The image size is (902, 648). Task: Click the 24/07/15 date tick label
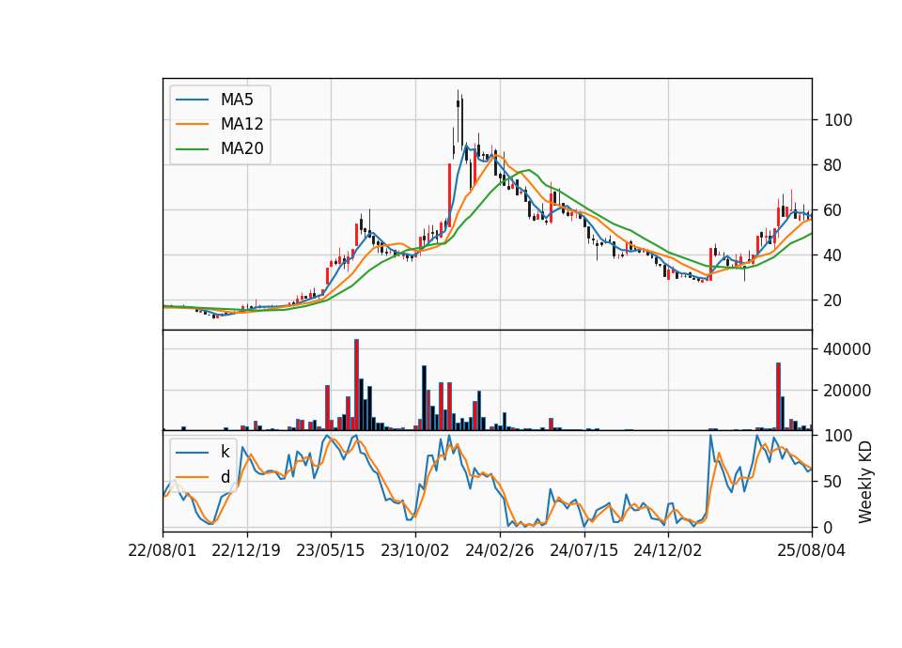coord(583,550)
